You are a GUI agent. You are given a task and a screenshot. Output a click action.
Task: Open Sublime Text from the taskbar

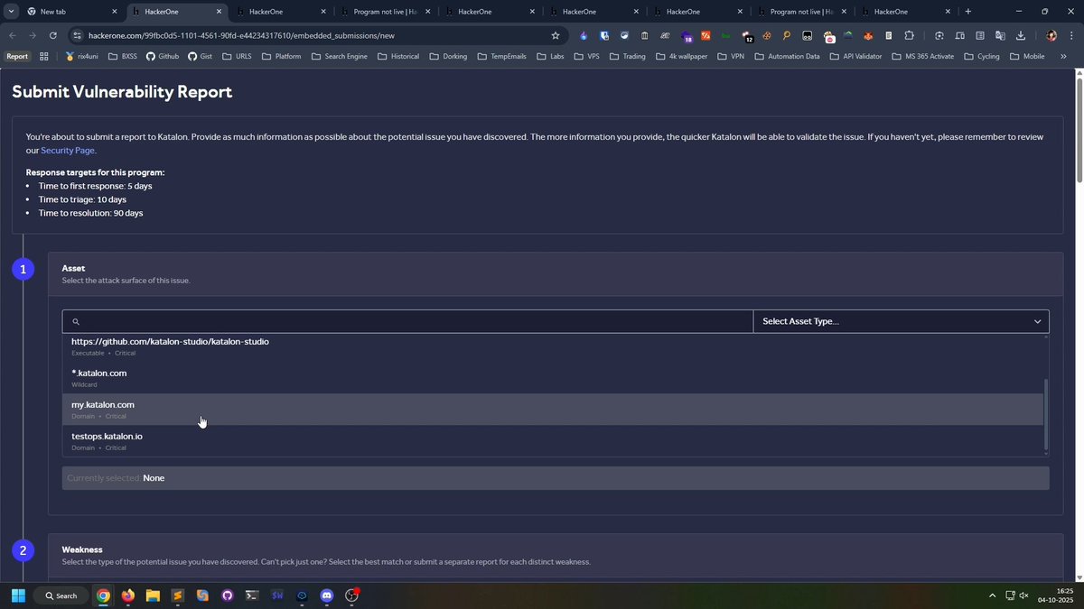(178, 595)
